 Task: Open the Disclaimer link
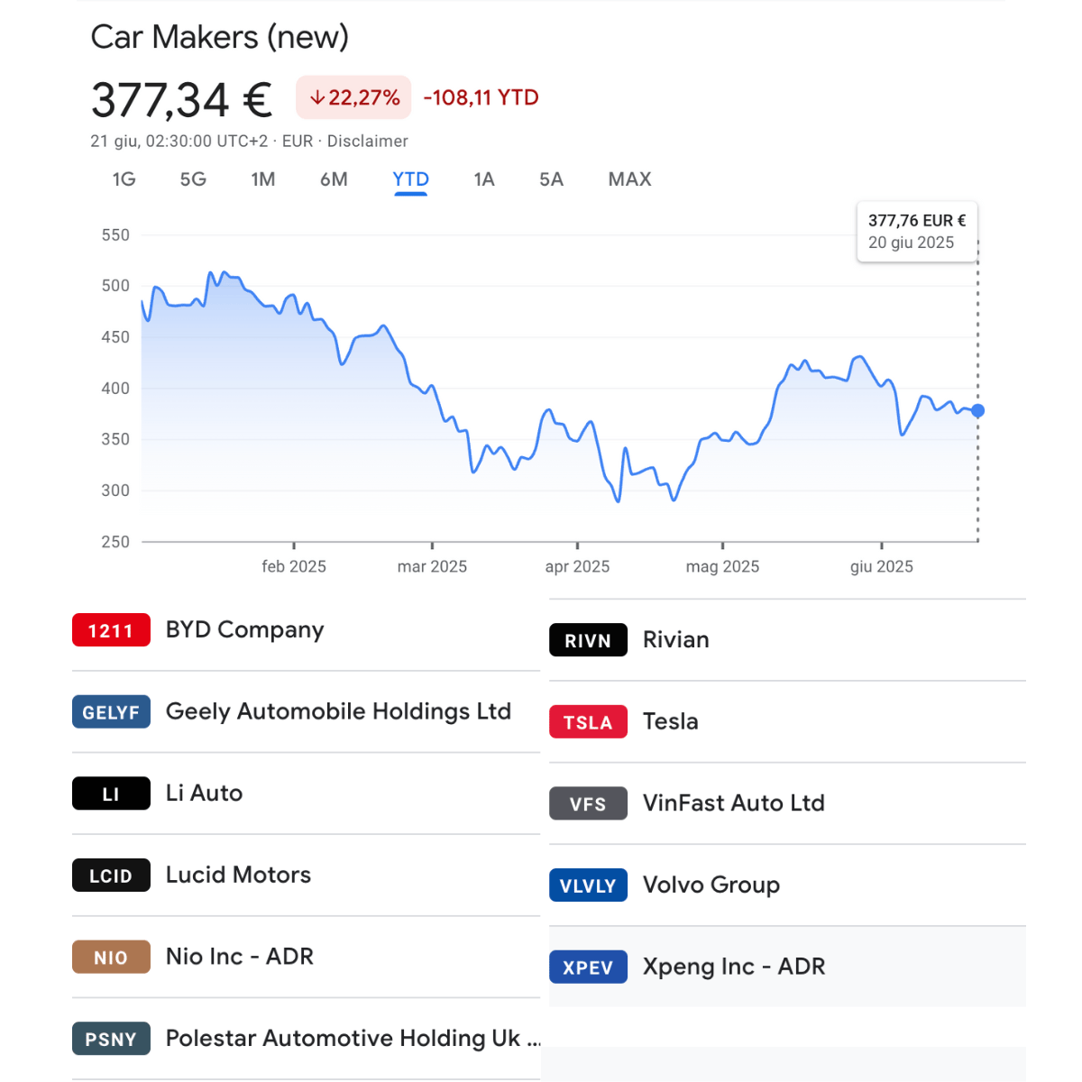368,142
